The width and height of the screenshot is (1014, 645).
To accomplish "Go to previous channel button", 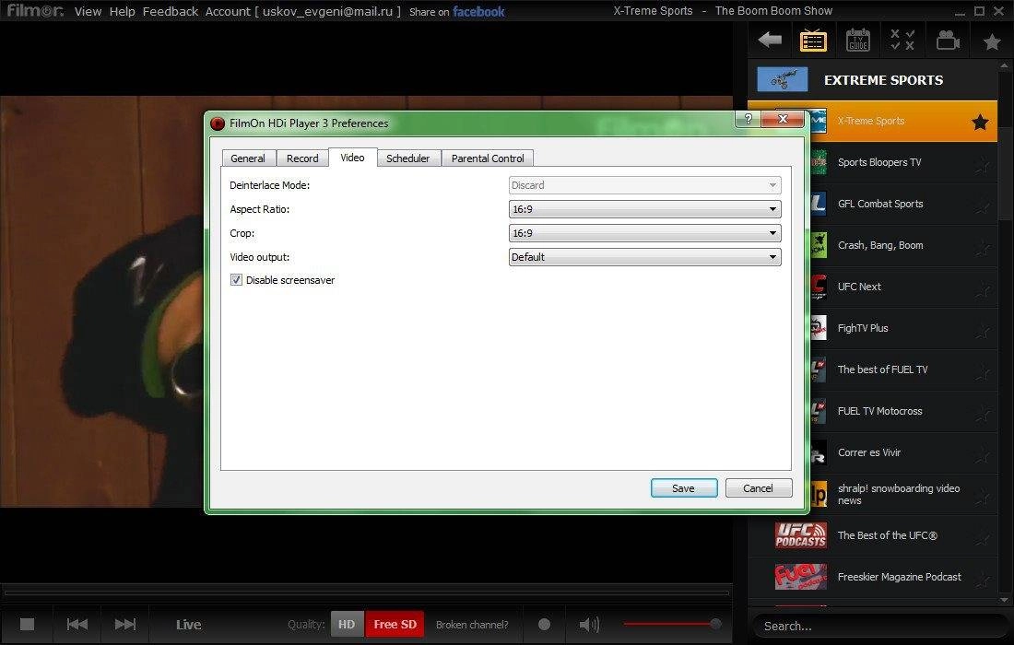I will (77, 625).
